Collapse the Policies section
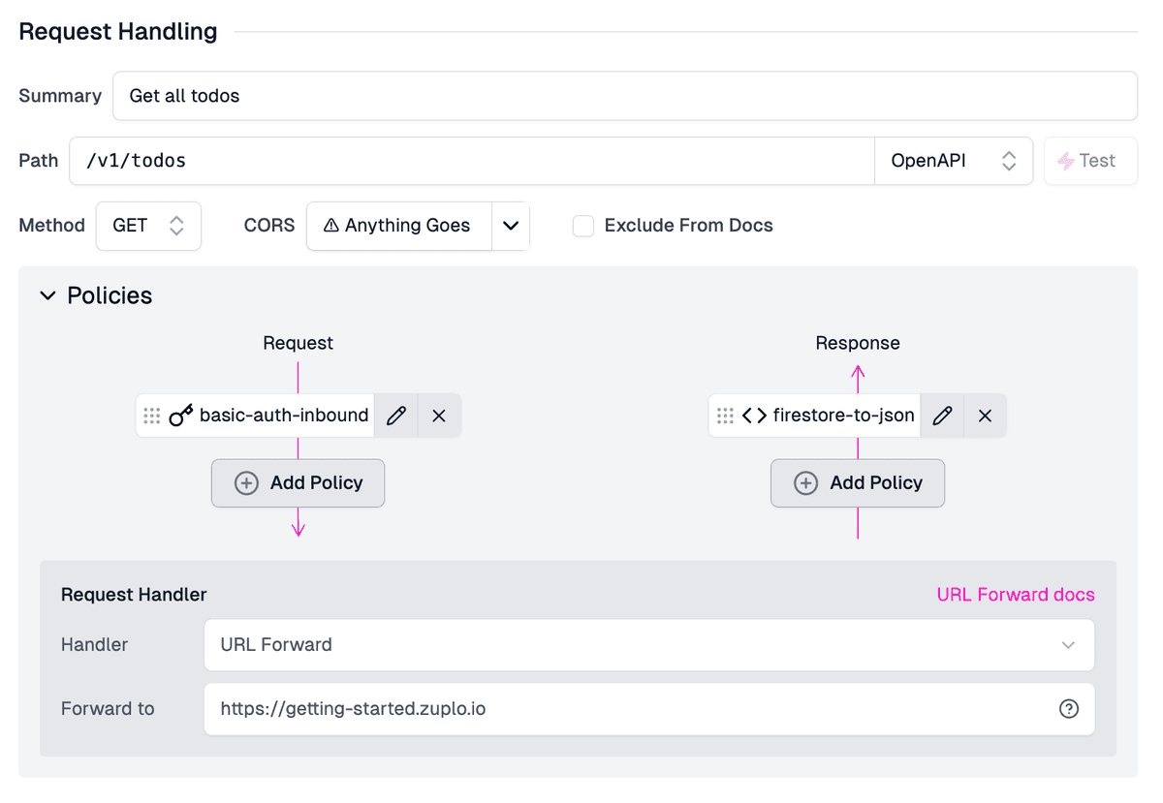This screenshot has width=1163, height=803. [48, 295]
